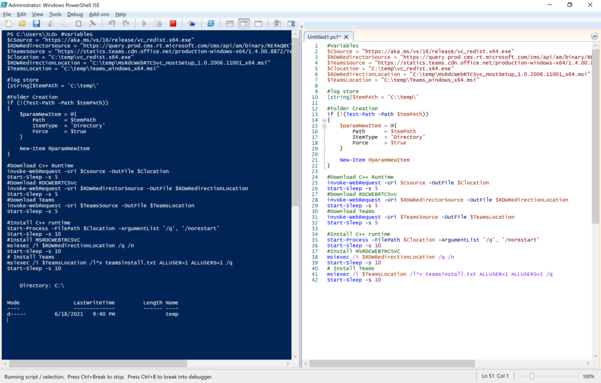Paste clipboard with the Paste icon
Viewport: 601px width, 383px height.
tap(79, 23)
